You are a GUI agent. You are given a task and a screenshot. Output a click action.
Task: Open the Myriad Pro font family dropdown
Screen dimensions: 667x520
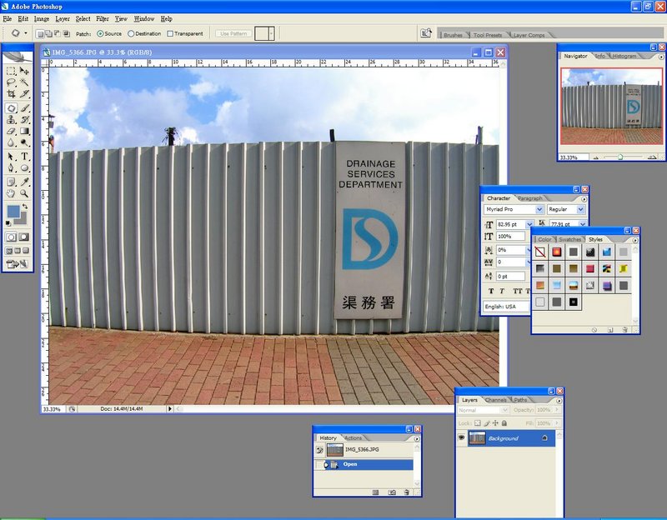tap(539, 209)
